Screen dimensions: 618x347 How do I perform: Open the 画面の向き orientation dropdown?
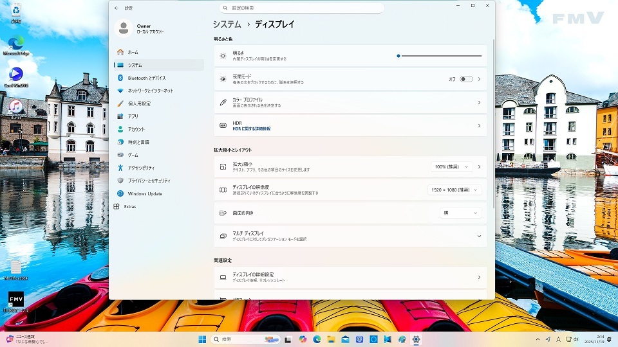(x=460, y=213)
